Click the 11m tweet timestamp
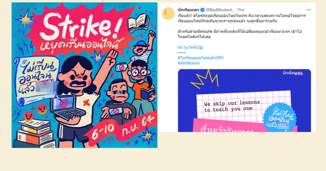 click(x=241, y=10)
